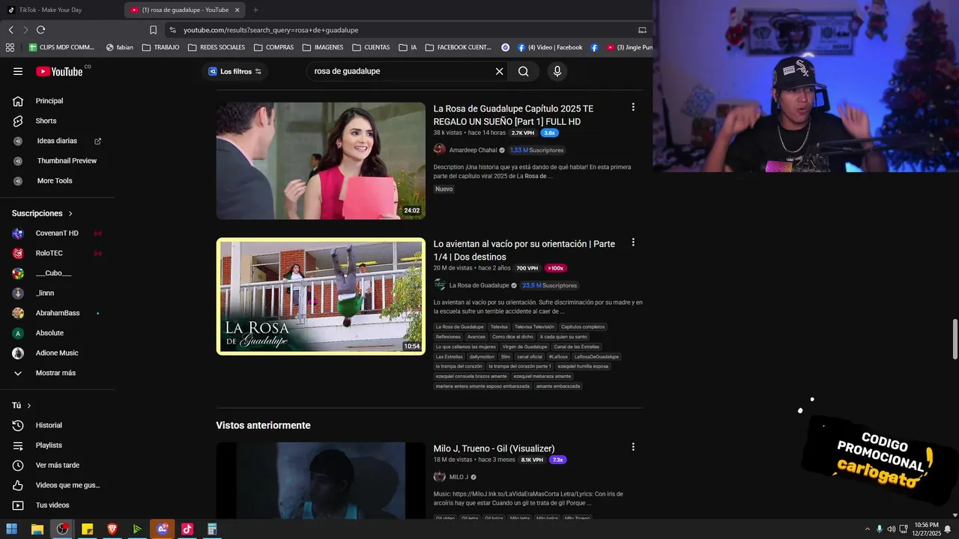Go to YouTube home via the logo
Viewport: 959px width, 539px height.
[x=59, y=71]
